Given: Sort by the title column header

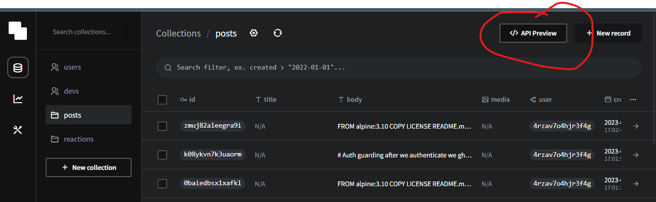Looking at the screenshot, I should [266, 100].
